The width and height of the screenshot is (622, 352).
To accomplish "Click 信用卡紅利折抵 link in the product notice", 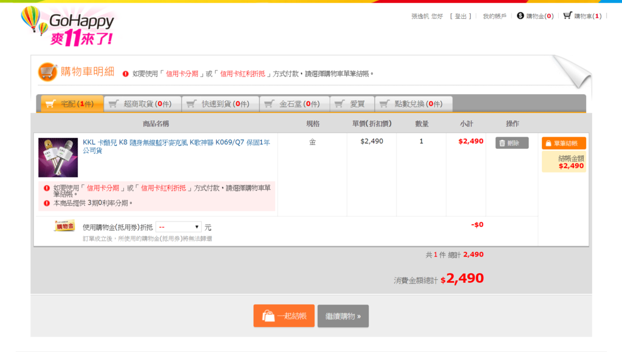I will pos(163,188).
